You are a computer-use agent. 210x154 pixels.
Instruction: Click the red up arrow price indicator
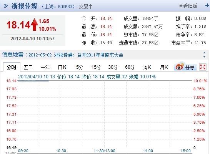pyautogui.click(x=34, y=25)
